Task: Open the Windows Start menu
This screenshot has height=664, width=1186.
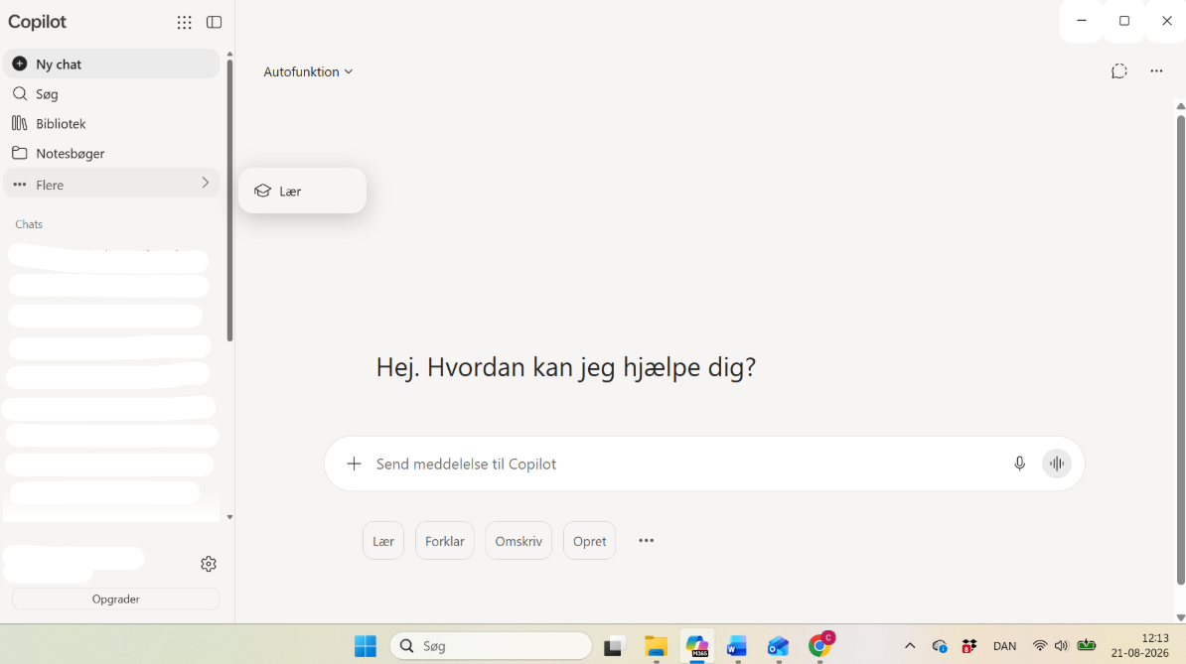Action: click(366, 646)
